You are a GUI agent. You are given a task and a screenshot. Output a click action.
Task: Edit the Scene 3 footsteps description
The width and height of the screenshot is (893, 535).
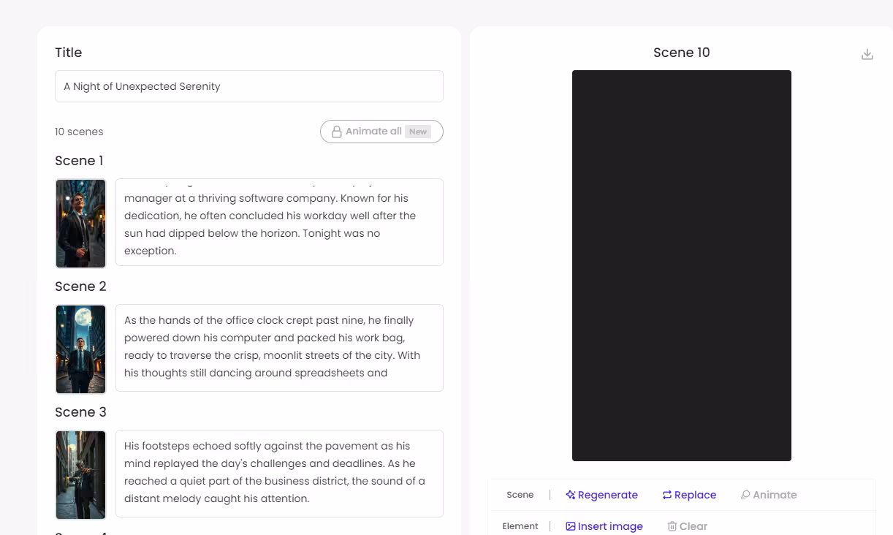279,474
